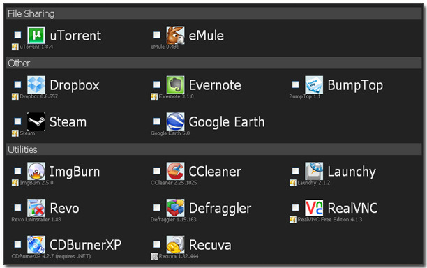Click the small badge beside Evernote 3.1.0
The height and width of the screenshot is (268, 427).
point(154,97)
